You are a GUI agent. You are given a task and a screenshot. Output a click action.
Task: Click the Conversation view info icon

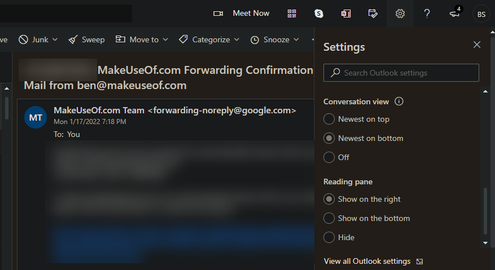pos(399,101)
